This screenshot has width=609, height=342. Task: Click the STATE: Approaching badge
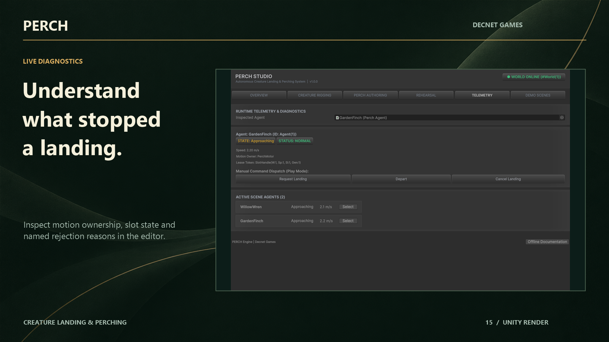pos(256,141)
